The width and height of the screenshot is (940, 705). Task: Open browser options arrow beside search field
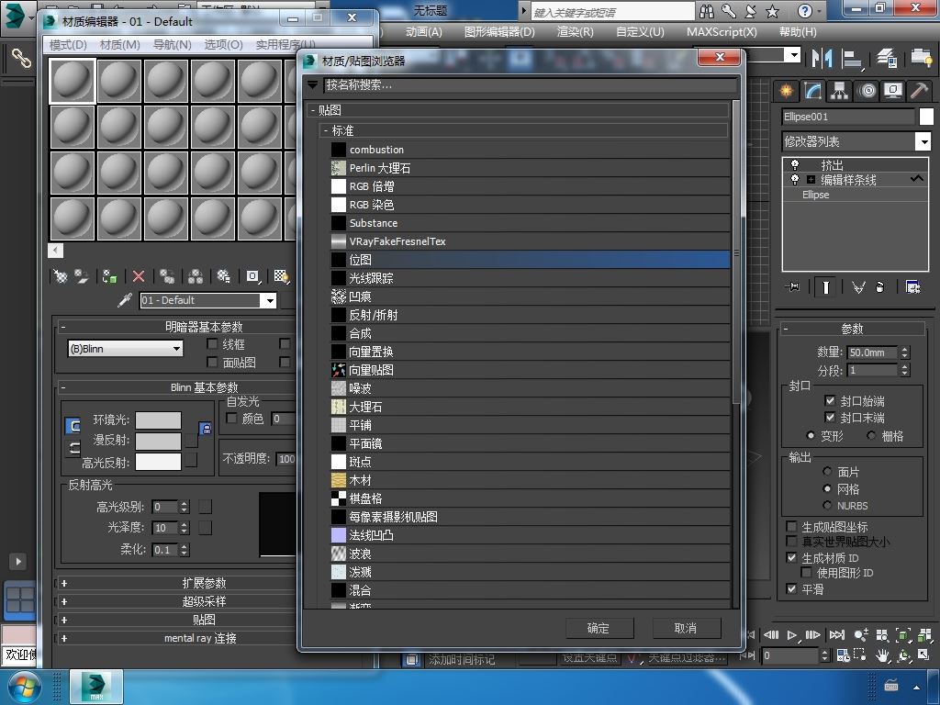(312, 85)
